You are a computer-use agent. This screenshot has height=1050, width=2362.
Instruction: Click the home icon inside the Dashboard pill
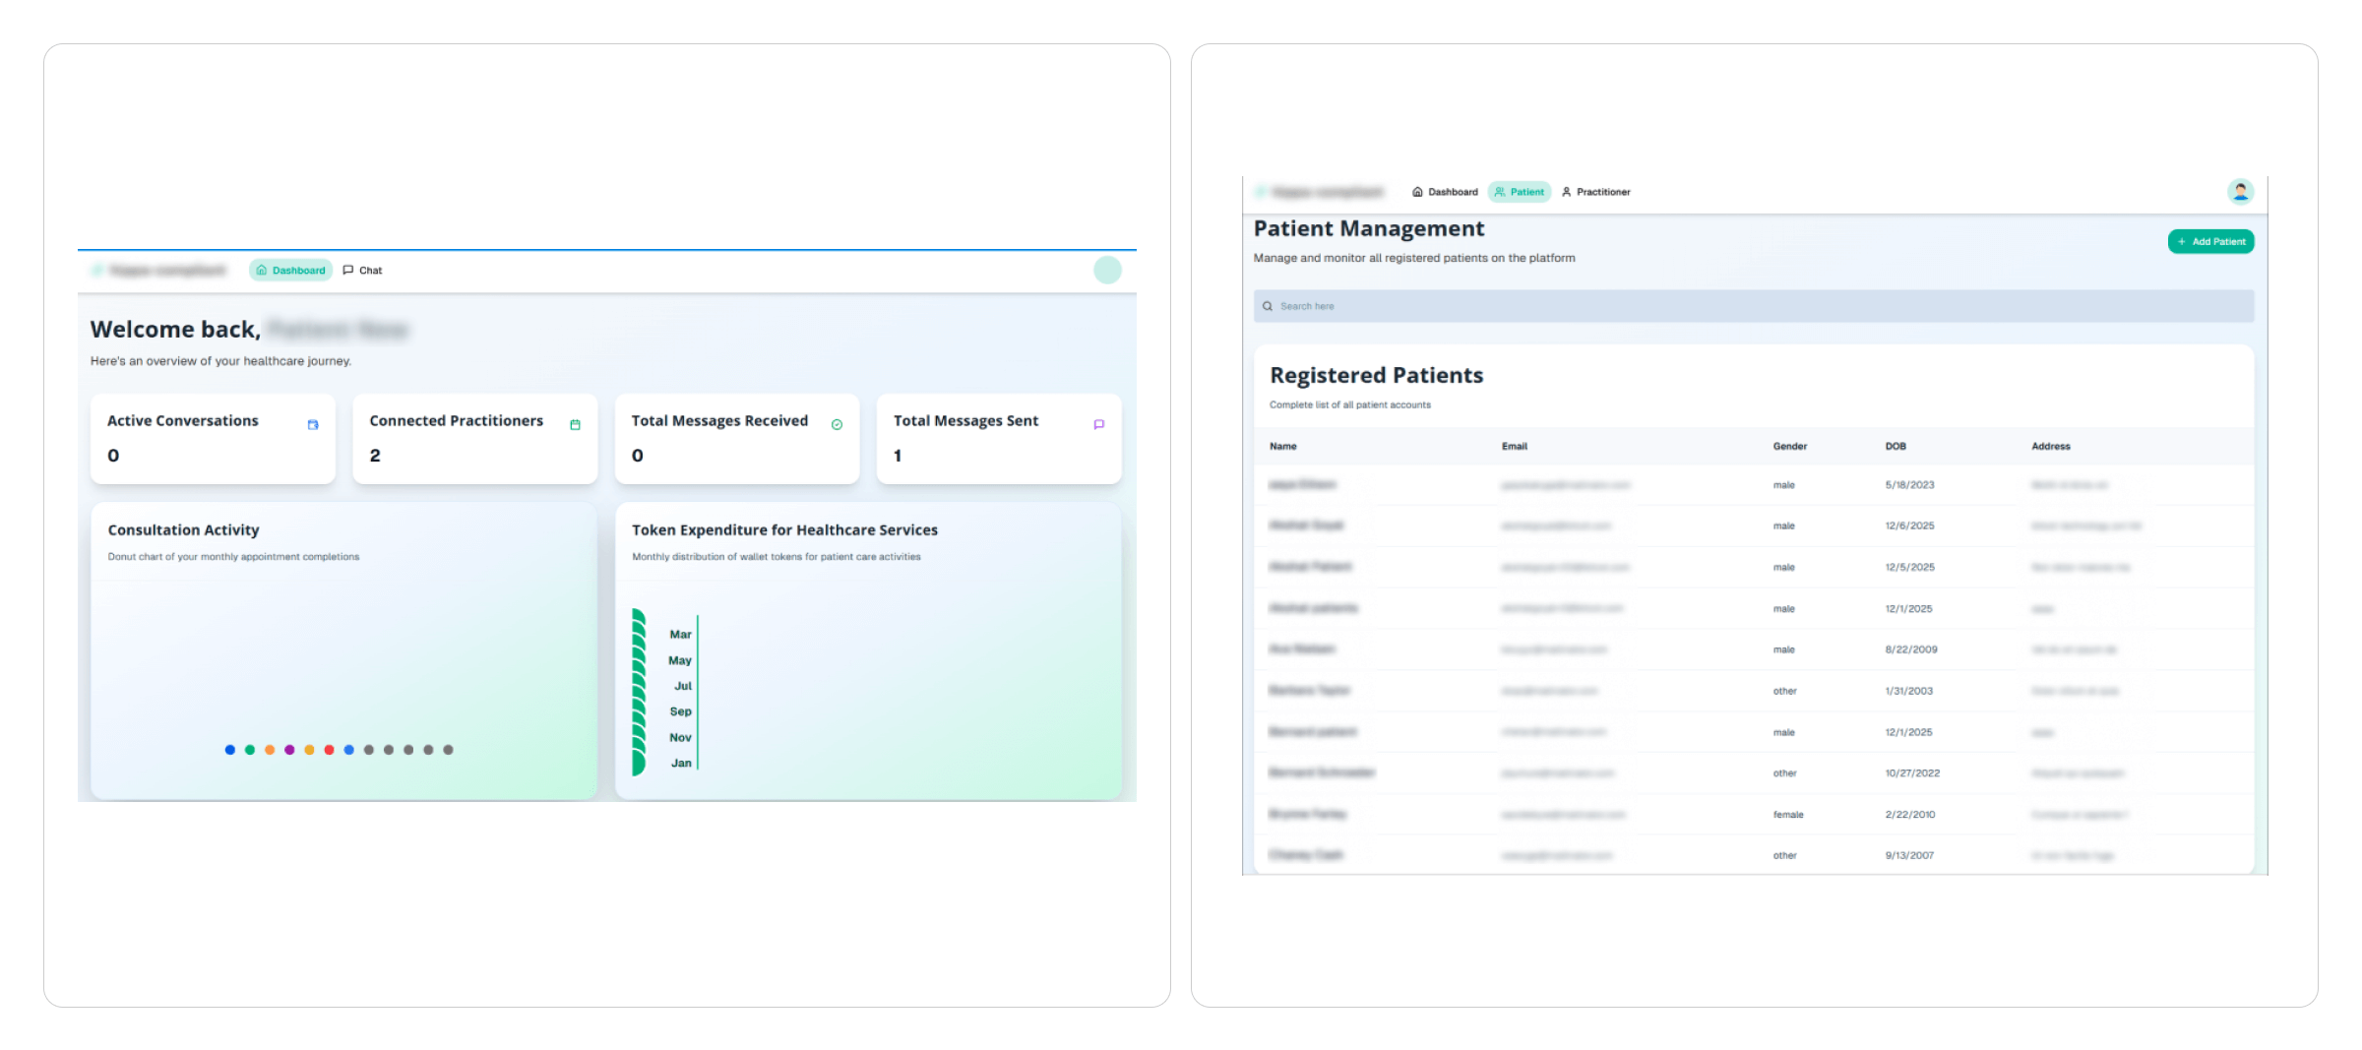(261, 270)
